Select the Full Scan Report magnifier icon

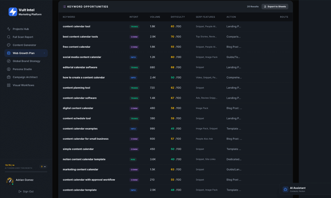pos(9,37)
